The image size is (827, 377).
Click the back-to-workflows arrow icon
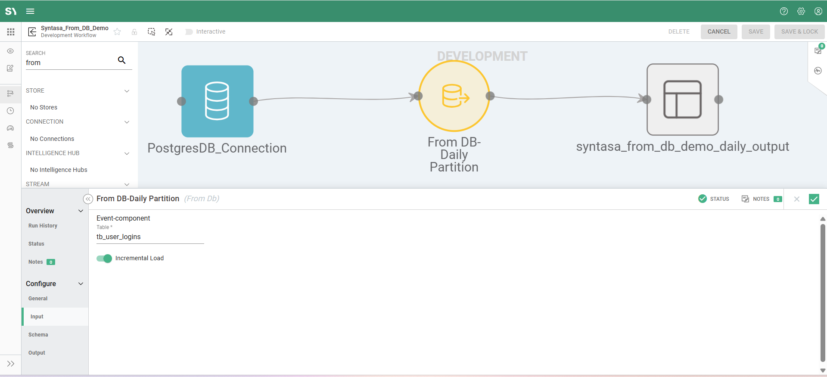[x=32, y=32]
